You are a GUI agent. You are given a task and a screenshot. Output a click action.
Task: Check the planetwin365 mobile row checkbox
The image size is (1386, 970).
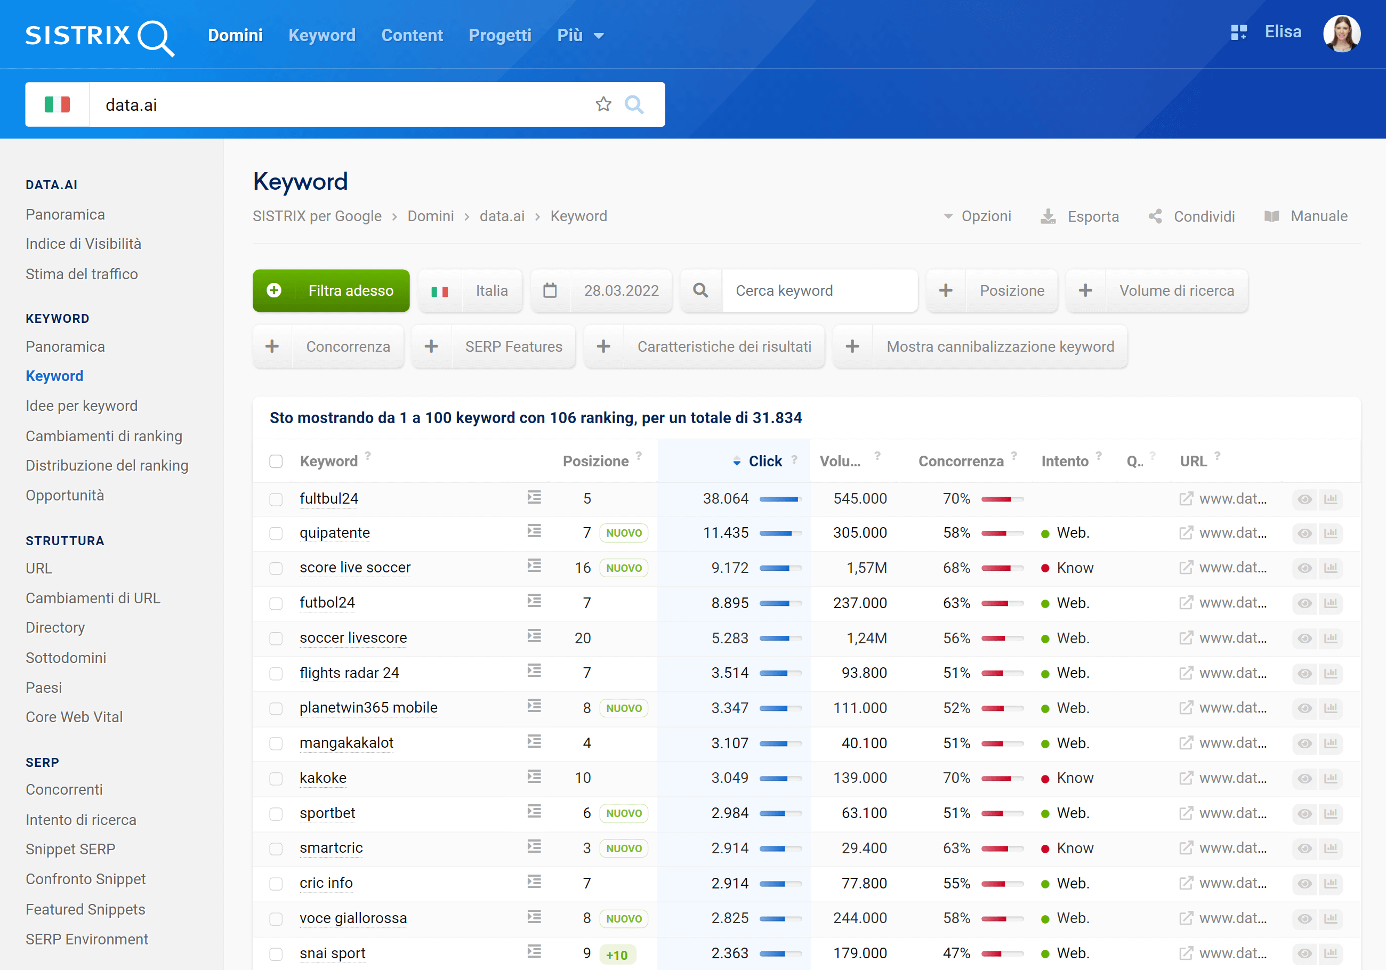276,708
